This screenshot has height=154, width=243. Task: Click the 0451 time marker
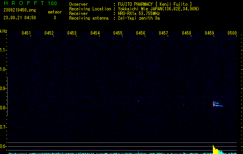(26, 33)
